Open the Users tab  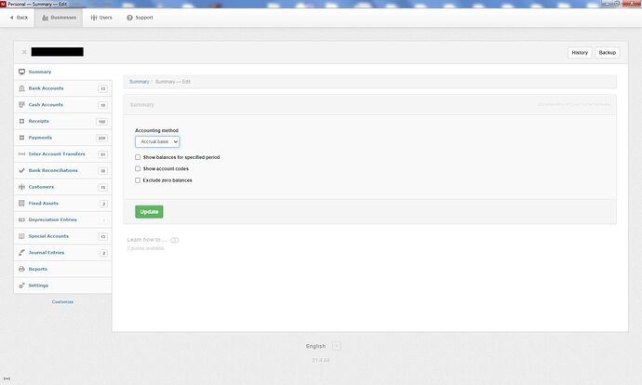click(101, 18)
